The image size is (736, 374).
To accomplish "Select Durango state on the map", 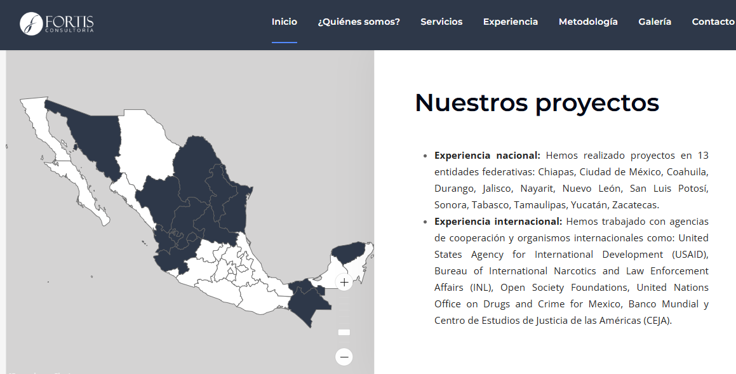I will pos(157,199).
